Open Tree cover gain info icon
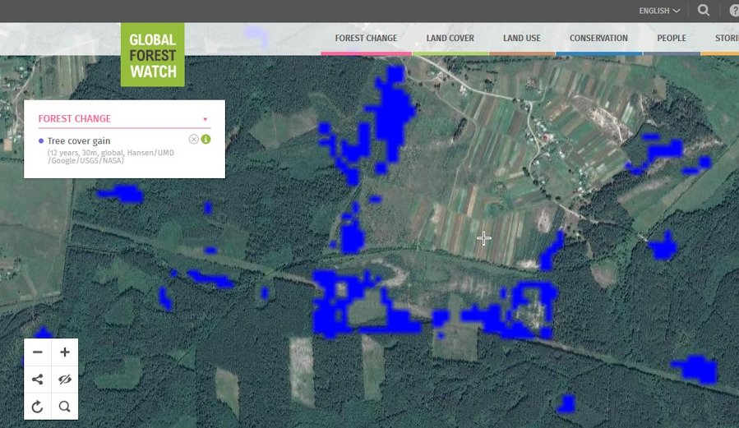The height and width of the screenshot is (428, 739). (206, 139)
